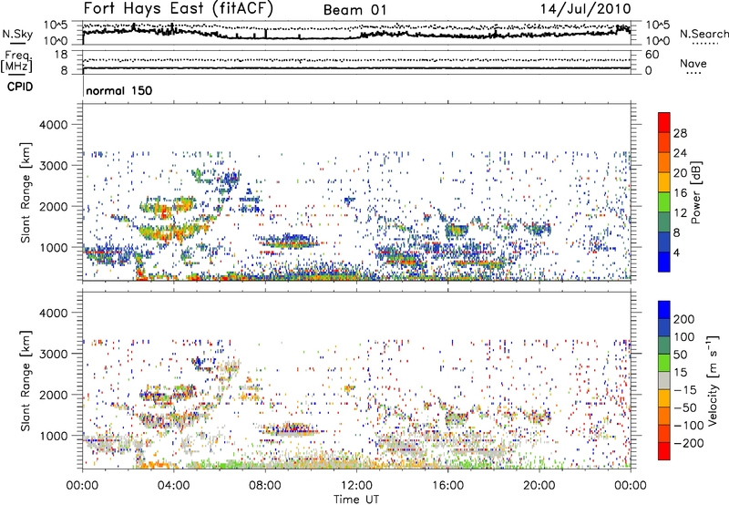Click the 'Velocity [m s-1]' color bar title

713,380
